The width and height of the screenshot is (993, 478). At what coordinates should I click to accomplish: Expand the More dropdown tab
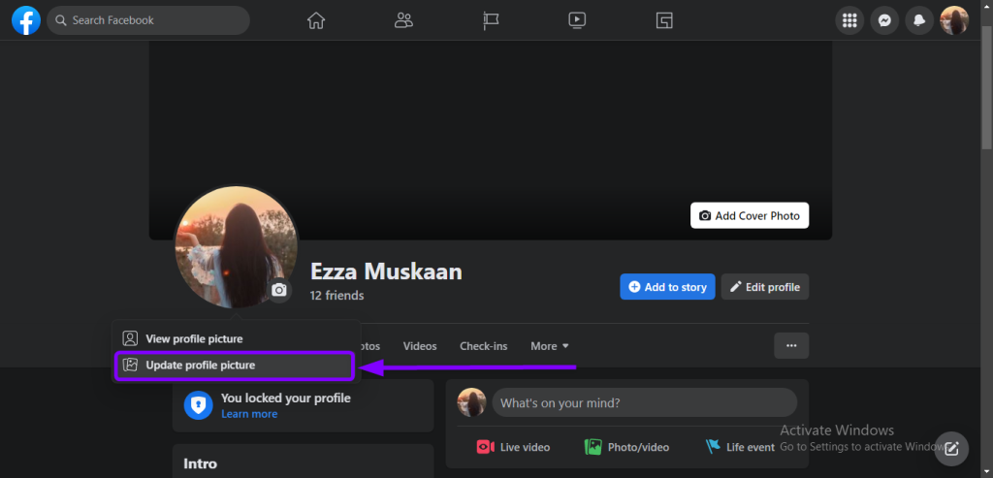(x=550, y=346)
